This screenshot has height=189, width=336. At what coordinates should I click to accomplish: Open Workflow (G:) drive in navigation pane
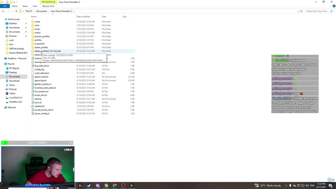[x=15, y=102]
